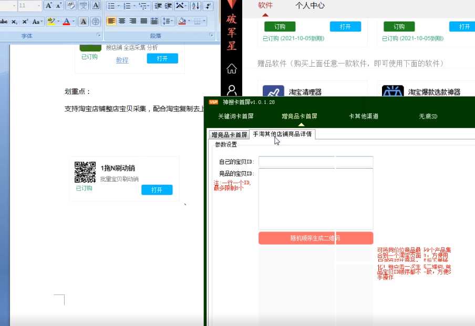
Task: Toggle Show/Hide paragraph marks
Action: (208, 6)
